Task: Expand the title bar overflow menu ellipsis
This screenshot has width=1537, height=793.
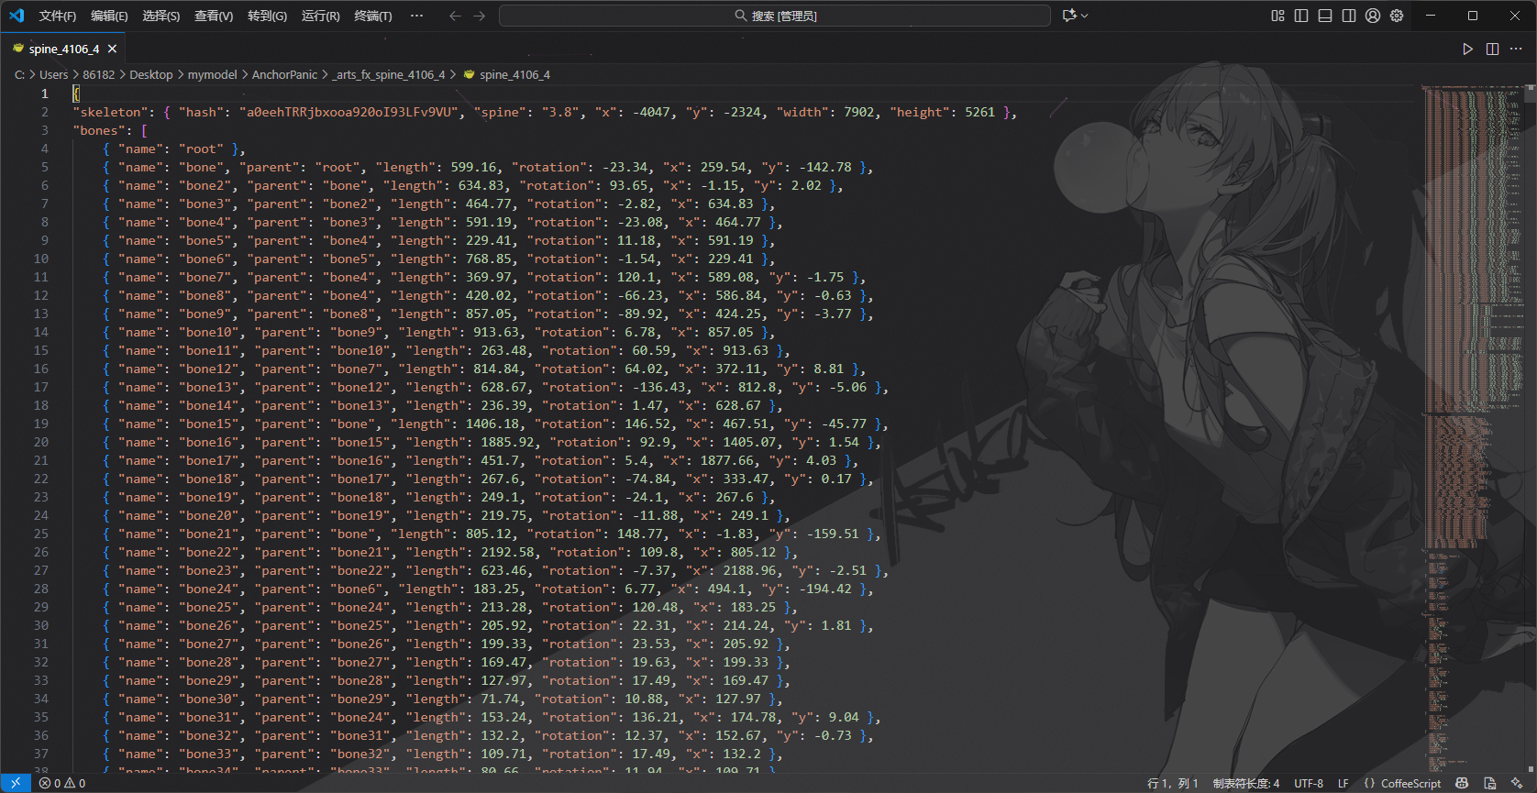Action: point(417,16)
